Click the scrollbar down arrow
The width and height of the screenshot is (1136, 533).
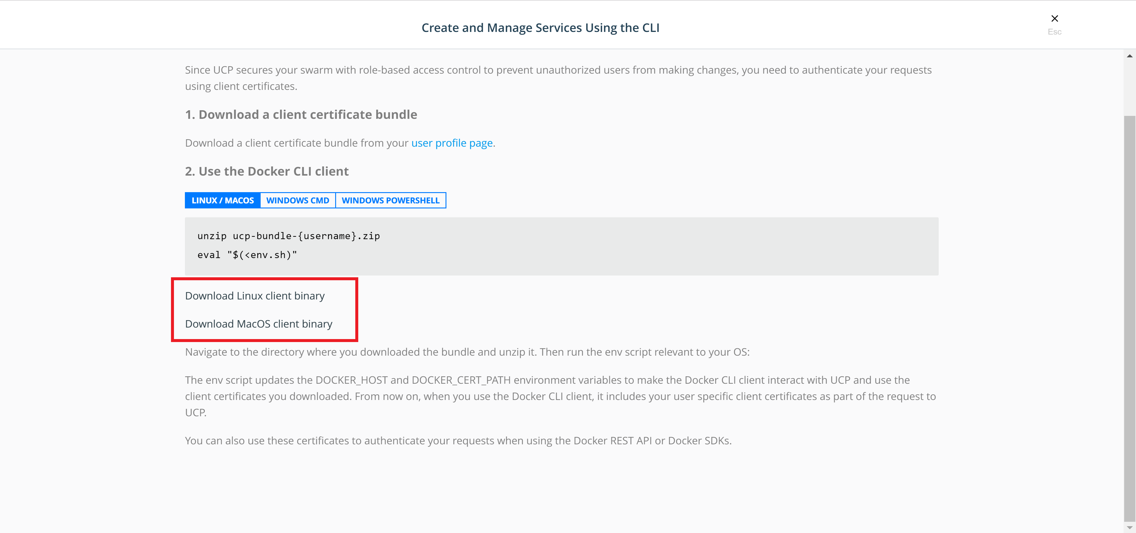(1129, 527)
